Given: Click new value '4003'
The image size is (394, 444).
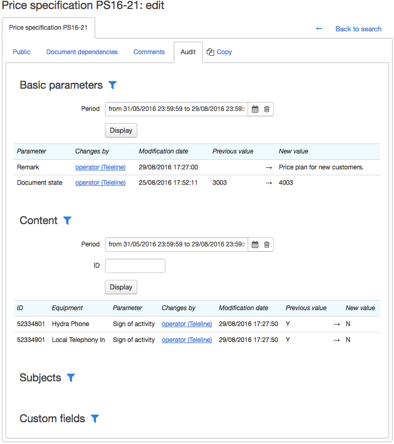Looking at the screenshot, I should 286,183.
